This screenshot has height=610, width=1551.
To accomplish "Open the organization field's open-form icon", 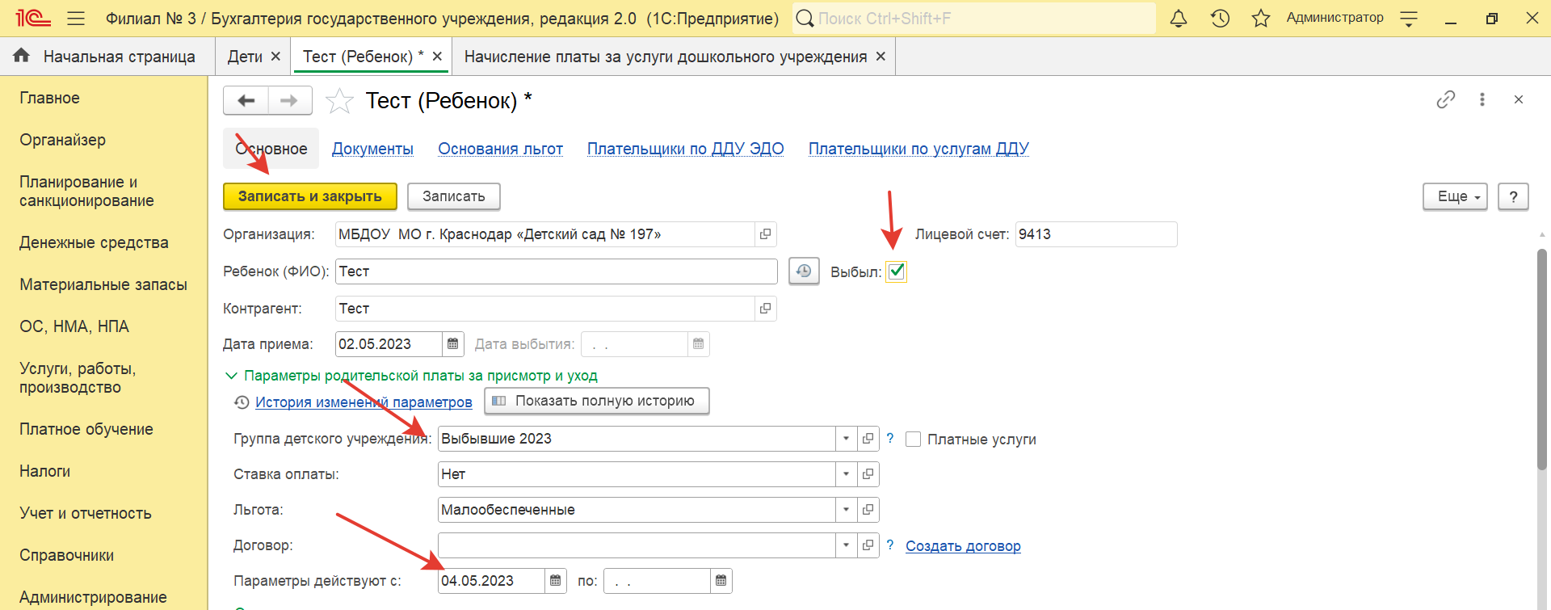I will click(x=765, y=234).
